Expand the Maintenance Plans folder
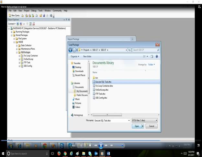202x157 pixels. pos(17,49)
